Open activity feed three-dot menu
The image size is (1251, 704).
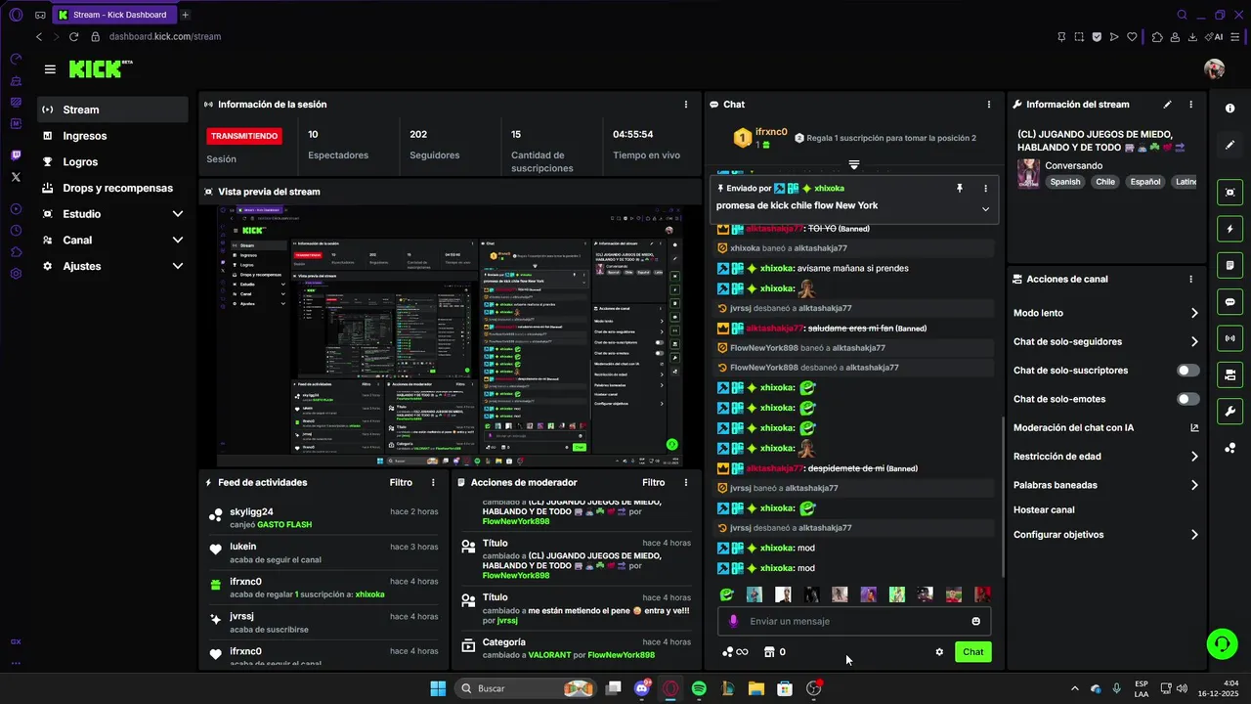coord(433,482)
